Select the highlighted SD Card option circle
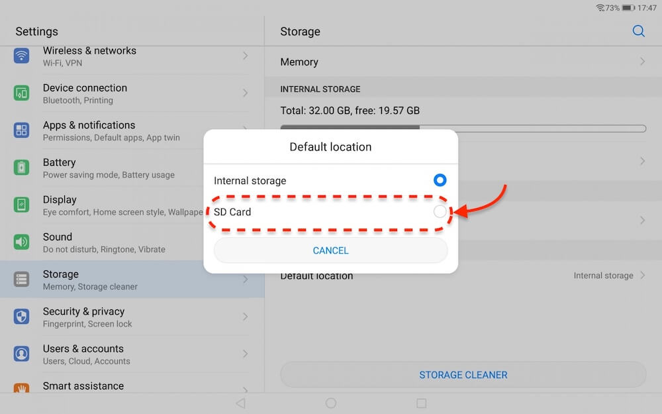 point(440,212)
